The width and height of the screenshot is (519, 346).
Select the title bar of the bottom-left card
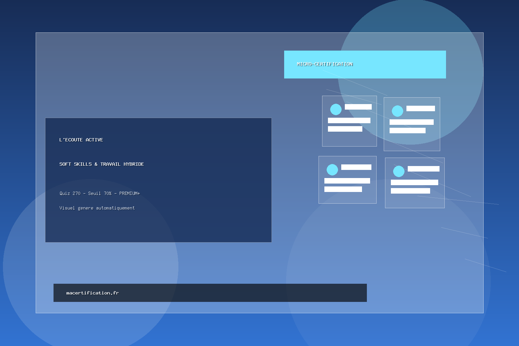[x=356, y=167]
